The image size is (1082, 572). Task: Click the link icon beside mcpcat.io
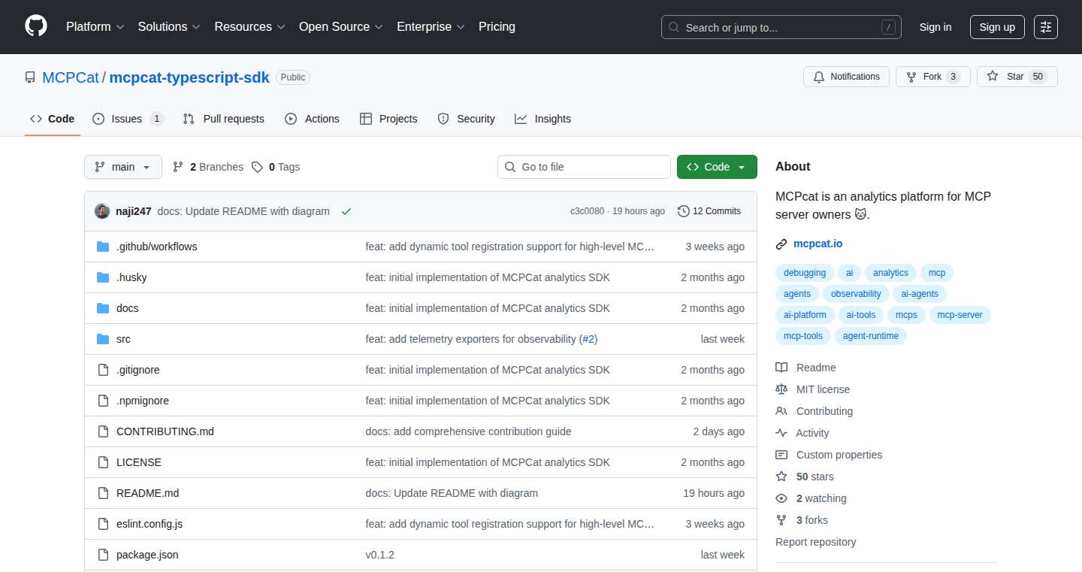tap(781, 244)
